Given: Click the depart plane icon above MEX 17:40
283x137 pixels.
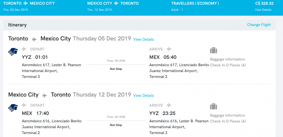Looking at the screenshot, I should click(x=24, y=105).
